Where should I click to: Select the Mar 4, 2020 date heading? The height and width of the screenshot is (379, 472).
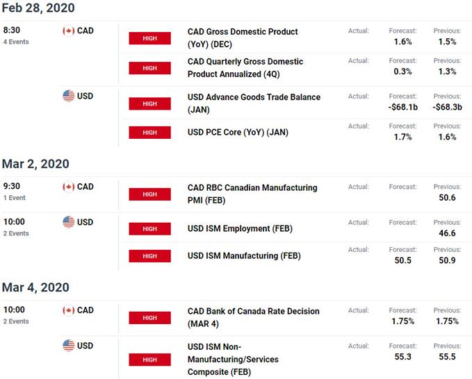(35, 287)
